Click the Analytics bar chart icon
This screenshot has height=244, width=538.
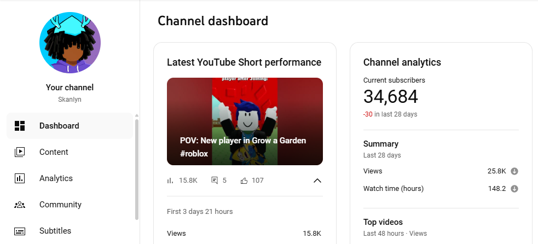[20, 178]
